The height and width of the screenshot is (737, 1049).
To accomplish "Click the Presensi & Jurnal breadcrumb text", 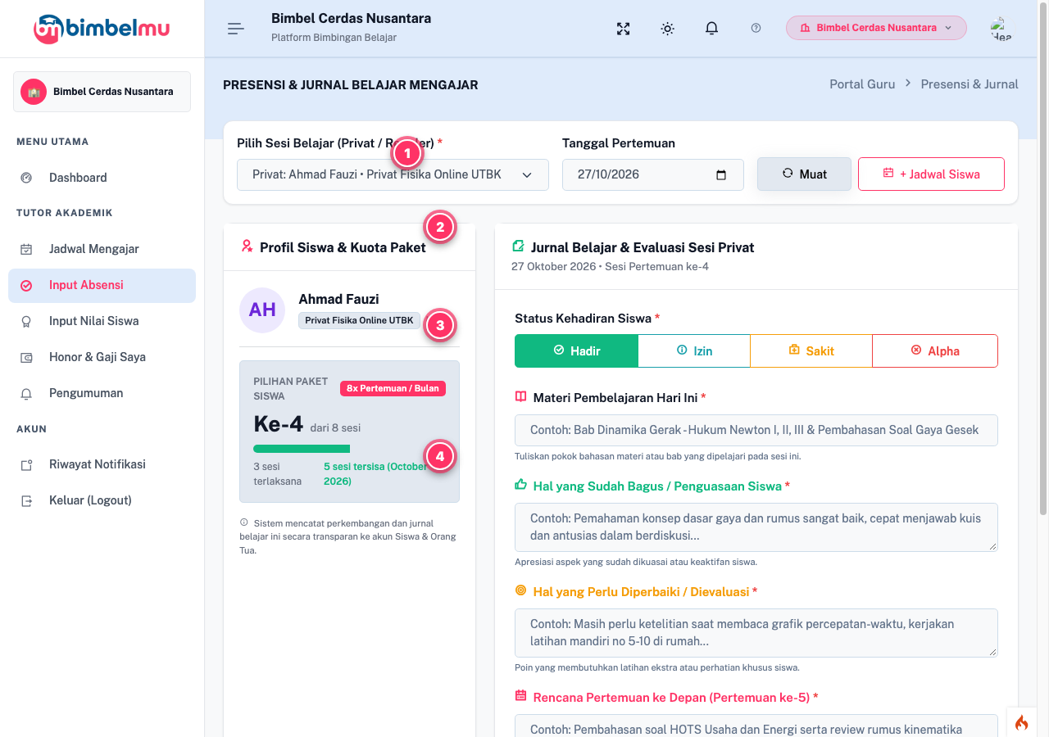I will 970,84.
